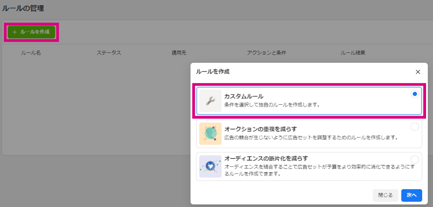Select the オークションの重複を減らす radio button

[414, 127]
